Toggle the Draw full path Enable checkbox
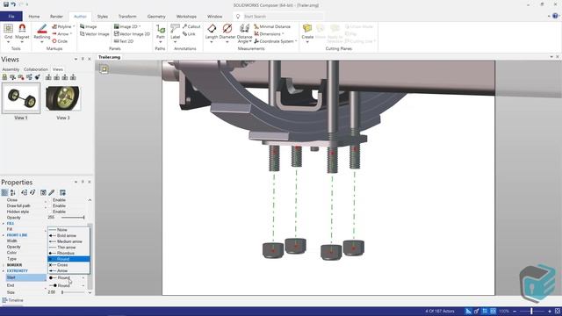The image size is (562, 316). [50, 205]
